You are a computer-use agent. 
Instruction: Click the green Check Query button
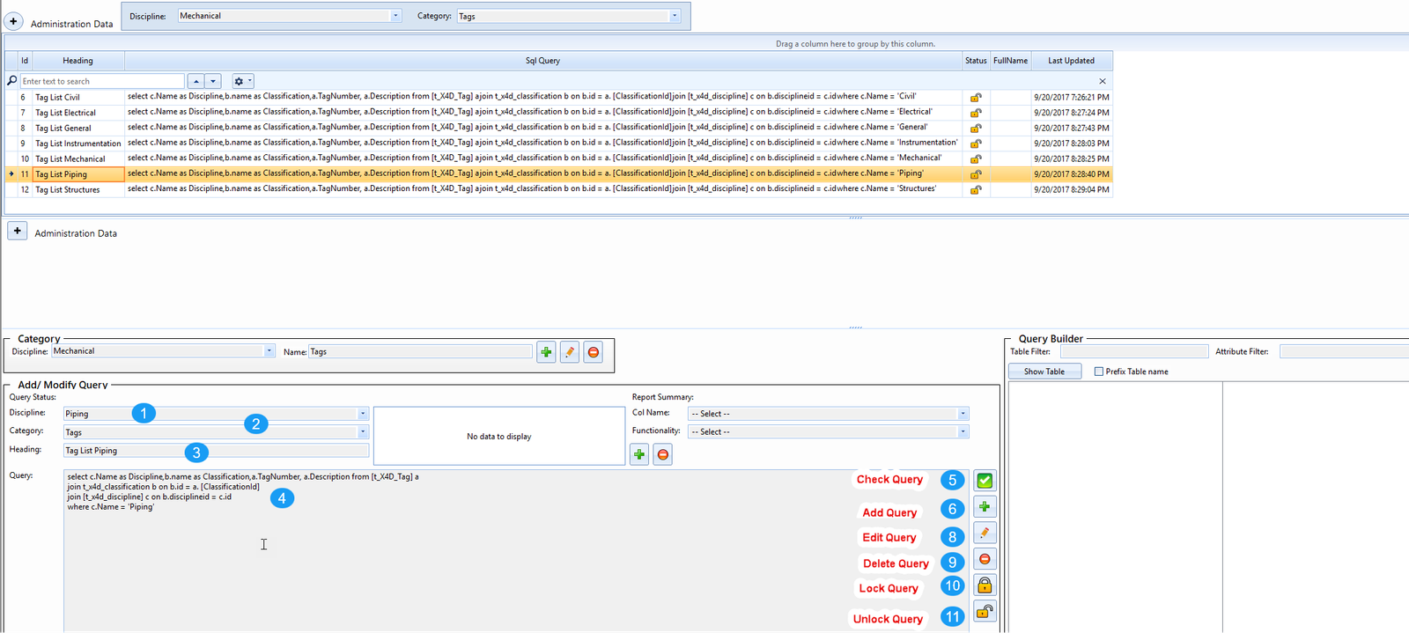coord(985,481)
